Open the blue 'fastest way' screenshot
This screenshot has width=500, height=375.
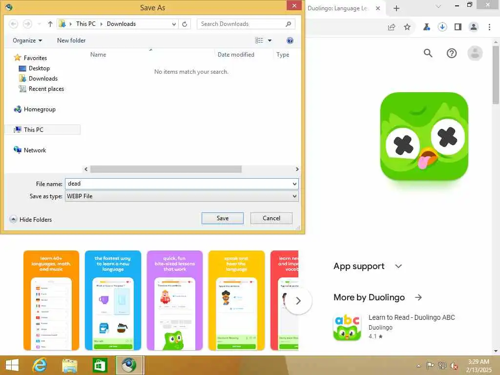pos(113,300)
